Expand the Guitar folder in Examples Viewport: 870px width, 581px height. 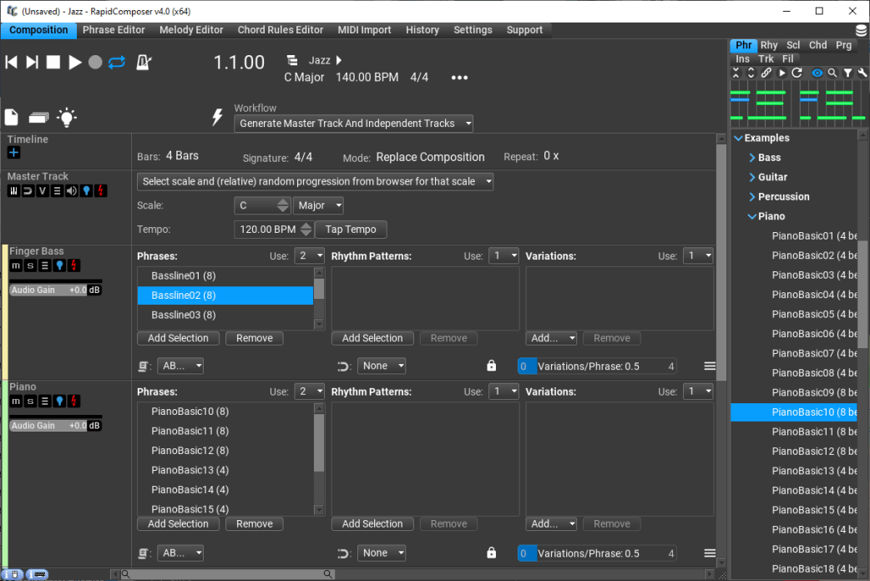click(751, 177)
